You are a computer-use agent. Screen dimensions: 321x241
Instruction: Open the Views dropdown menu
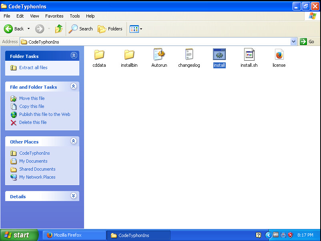coord(136,29)
